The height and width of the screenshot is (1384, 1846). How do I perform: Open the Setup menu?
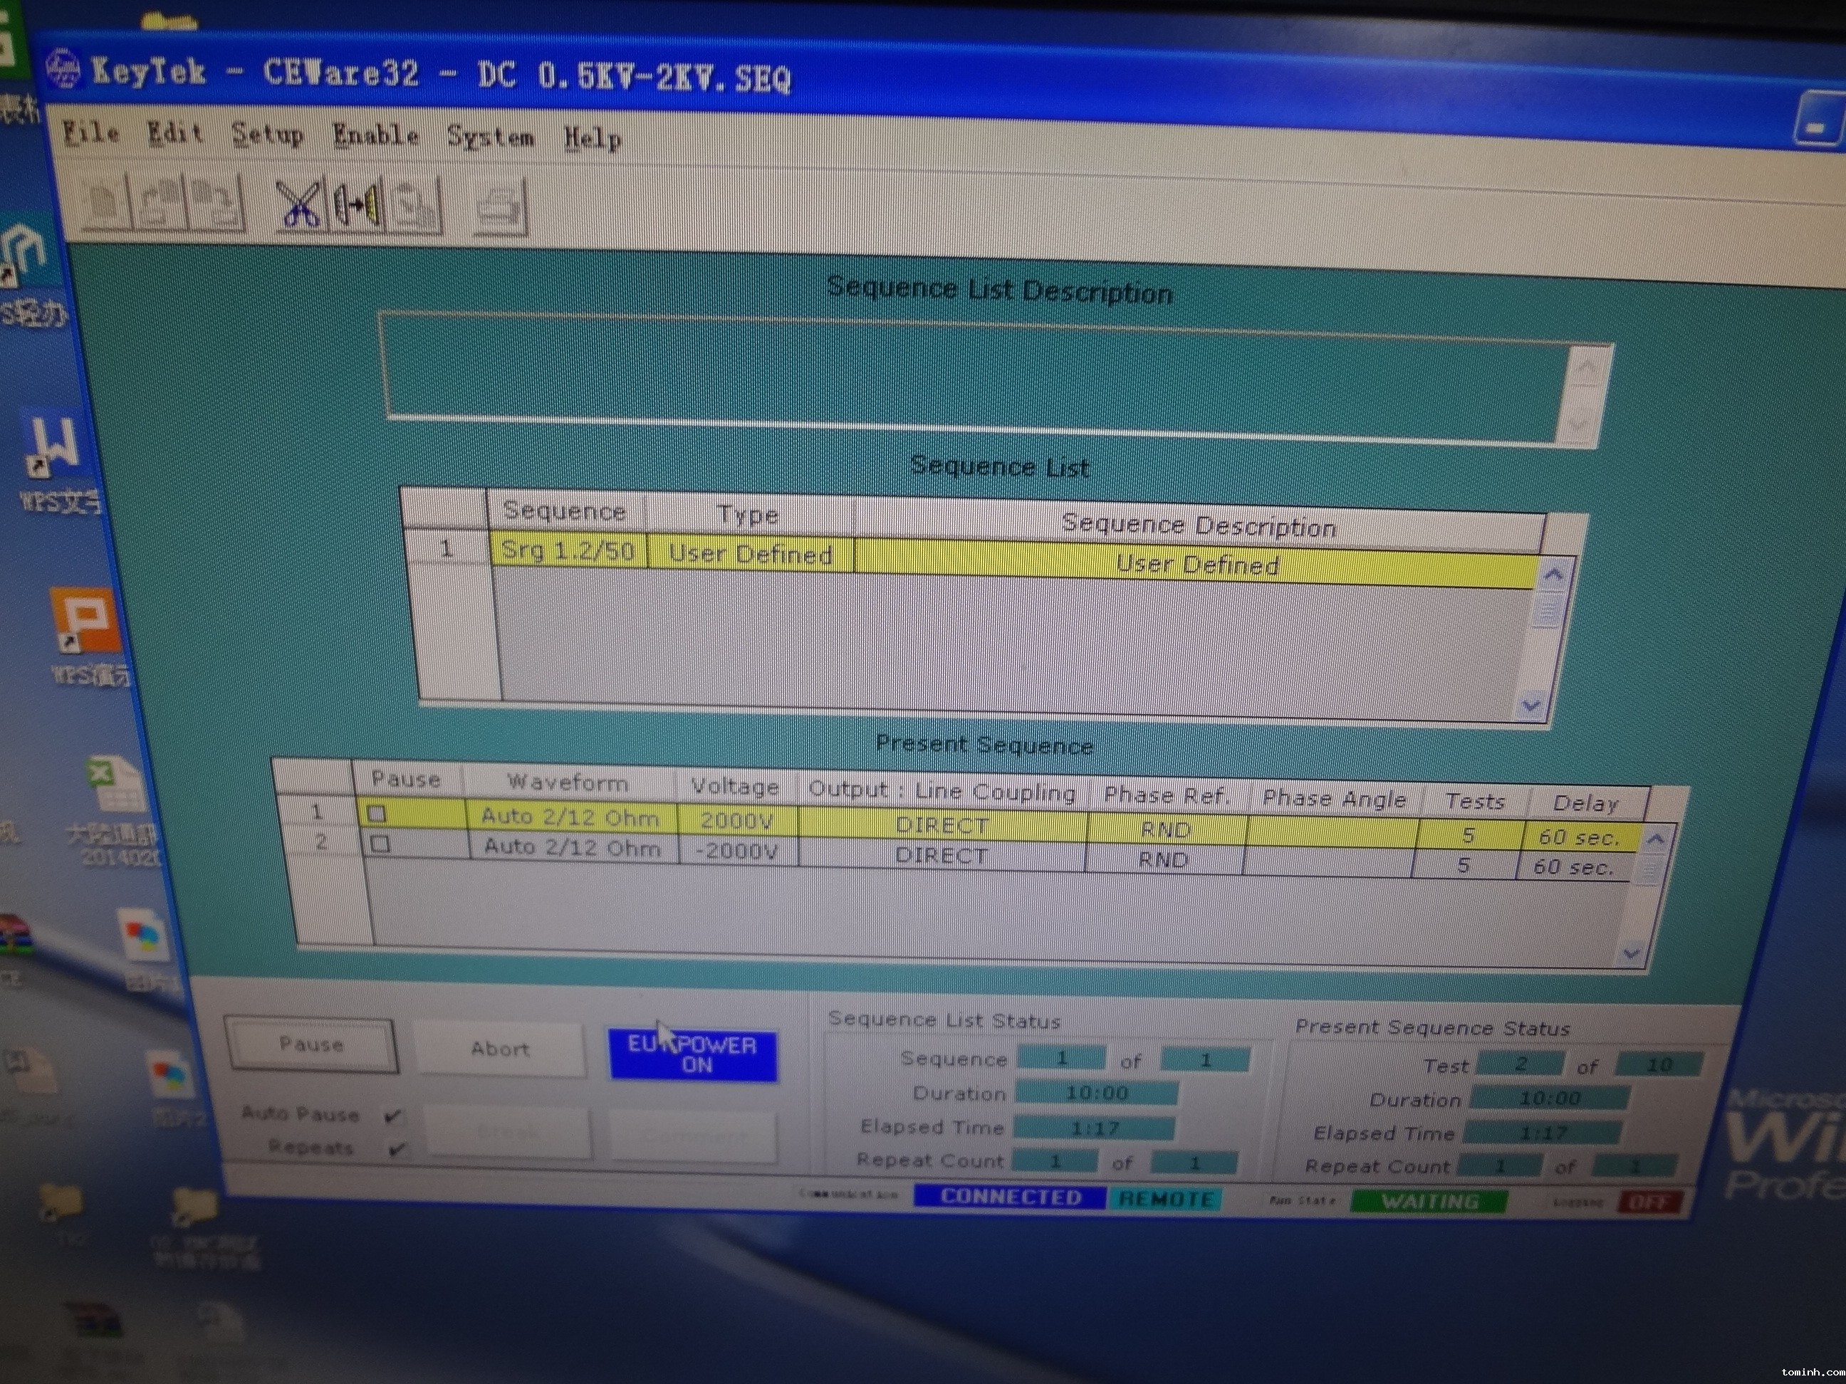pyautogui.click(x=267, y=135)
